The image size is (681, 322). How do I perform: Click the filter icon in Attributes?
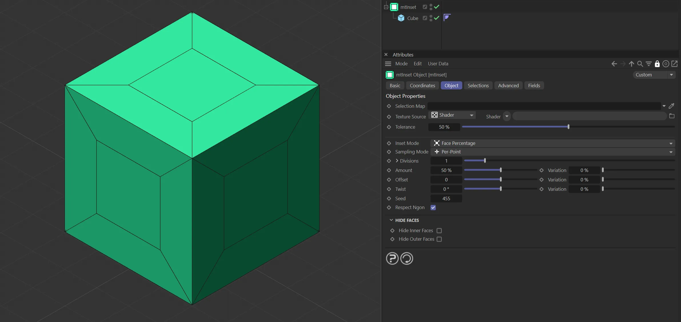[648, 64]
